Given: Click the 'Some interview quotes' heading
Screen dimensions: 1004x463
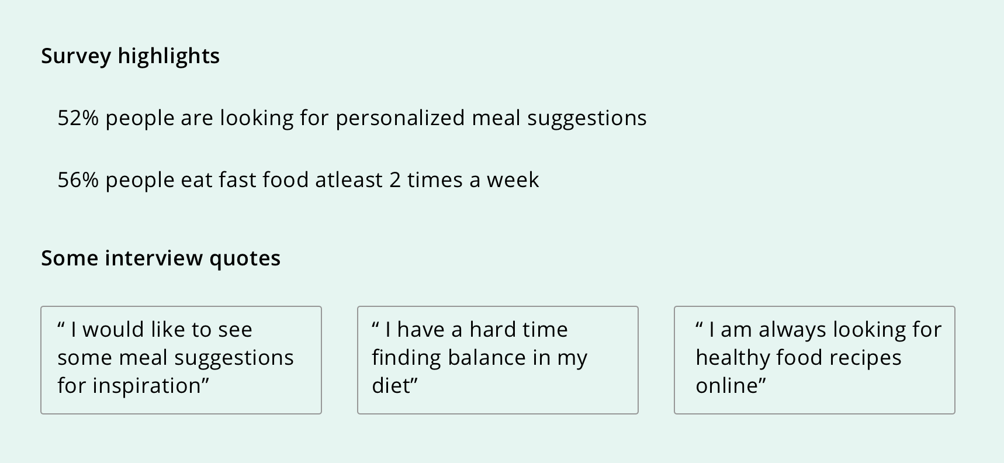Looking at the screenshot, I should tap(161, 258).
